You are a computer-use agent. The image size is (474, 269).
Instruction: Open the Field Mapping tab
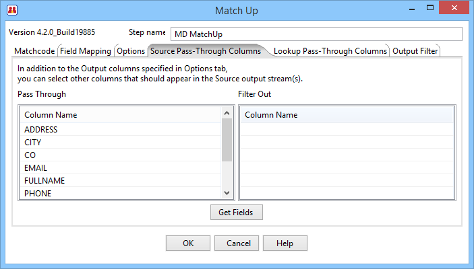tap(86, 51)
